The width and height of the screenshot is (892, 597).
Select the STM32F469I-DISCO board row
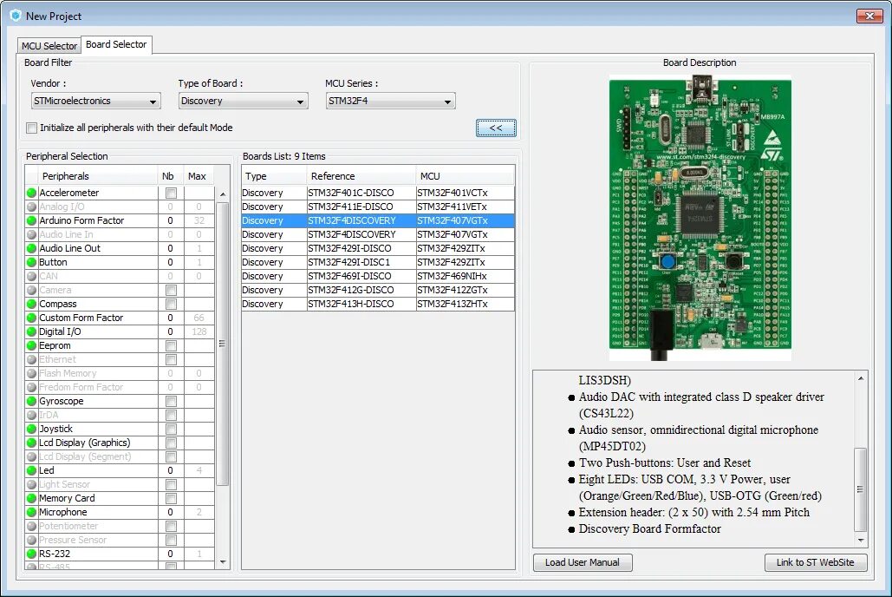[x=378, y=276]
